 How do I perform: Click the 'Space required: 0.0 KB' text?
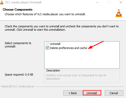[x=19, y=75]
